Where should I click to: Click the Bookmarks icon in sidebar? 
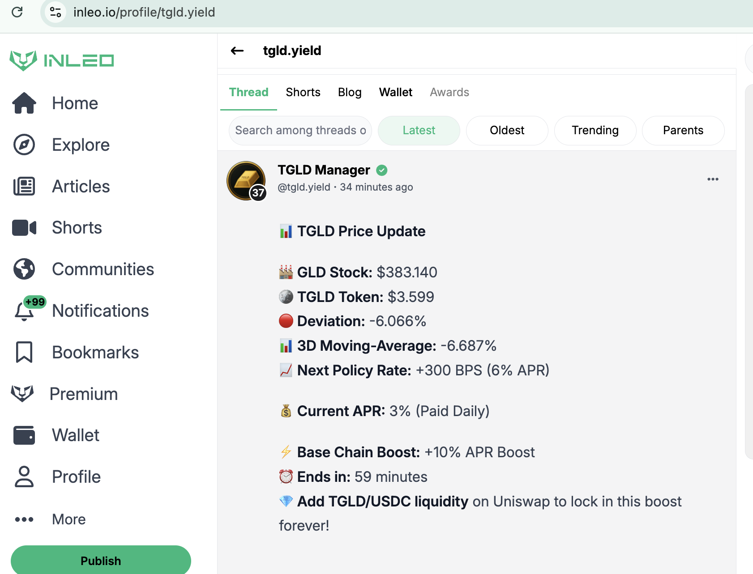pyautogui.click(x=24, y=353)
